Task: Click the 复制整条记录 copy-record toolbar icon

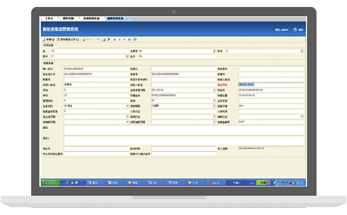Action: coord(58,39)
